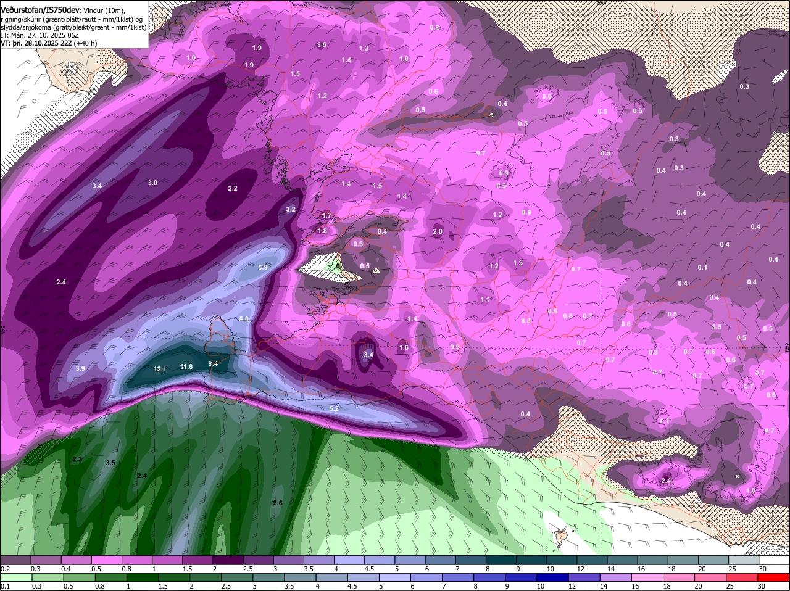The width and height of the screenshot is (790, 591).
Task: Click the 1.7 value on the west coast
Action: click(327, 216)
